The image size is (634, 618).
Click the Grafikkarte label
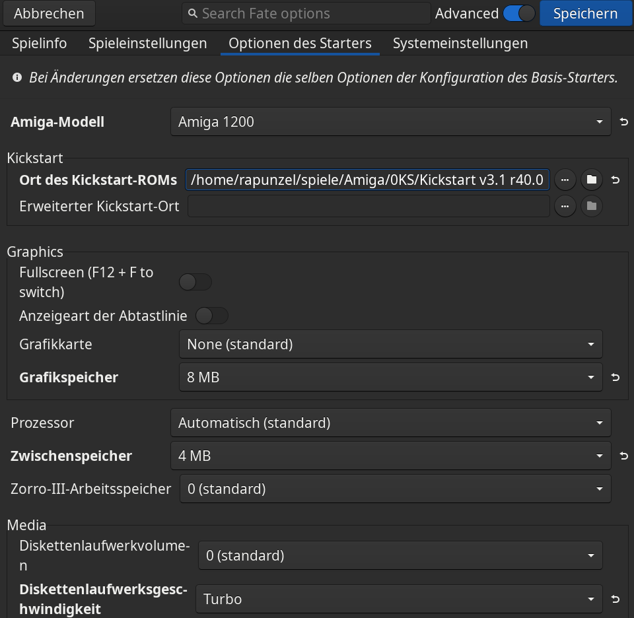tap(55, 345)
